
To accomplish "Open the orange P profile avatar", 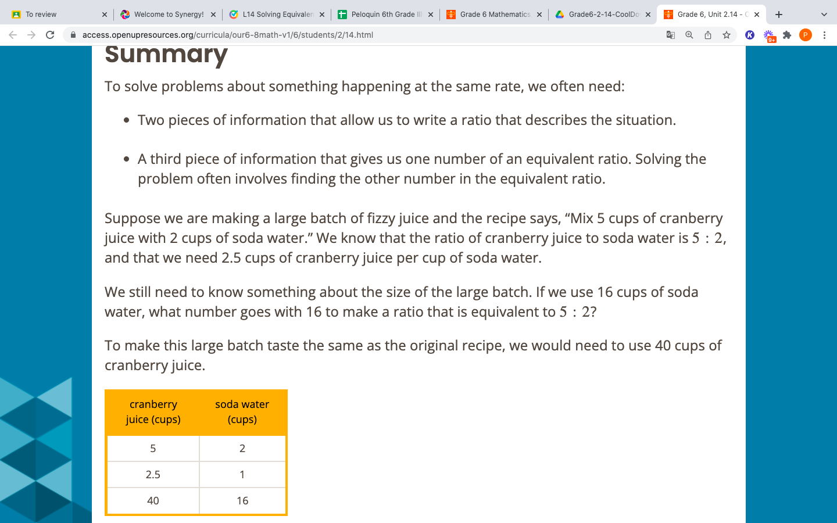I will [806, 35].
